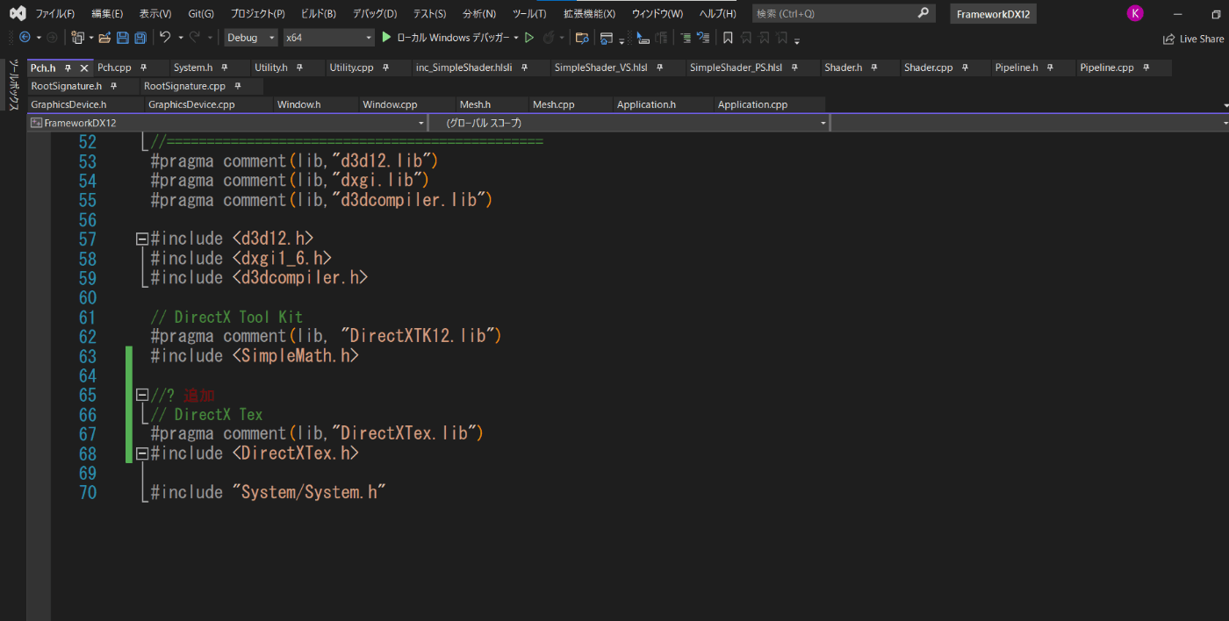The height and width of the screenshot is (621, 1229).
Task: Click the search magnifier icon in search box
Action: pyautogui.click(x=923, y=13)
